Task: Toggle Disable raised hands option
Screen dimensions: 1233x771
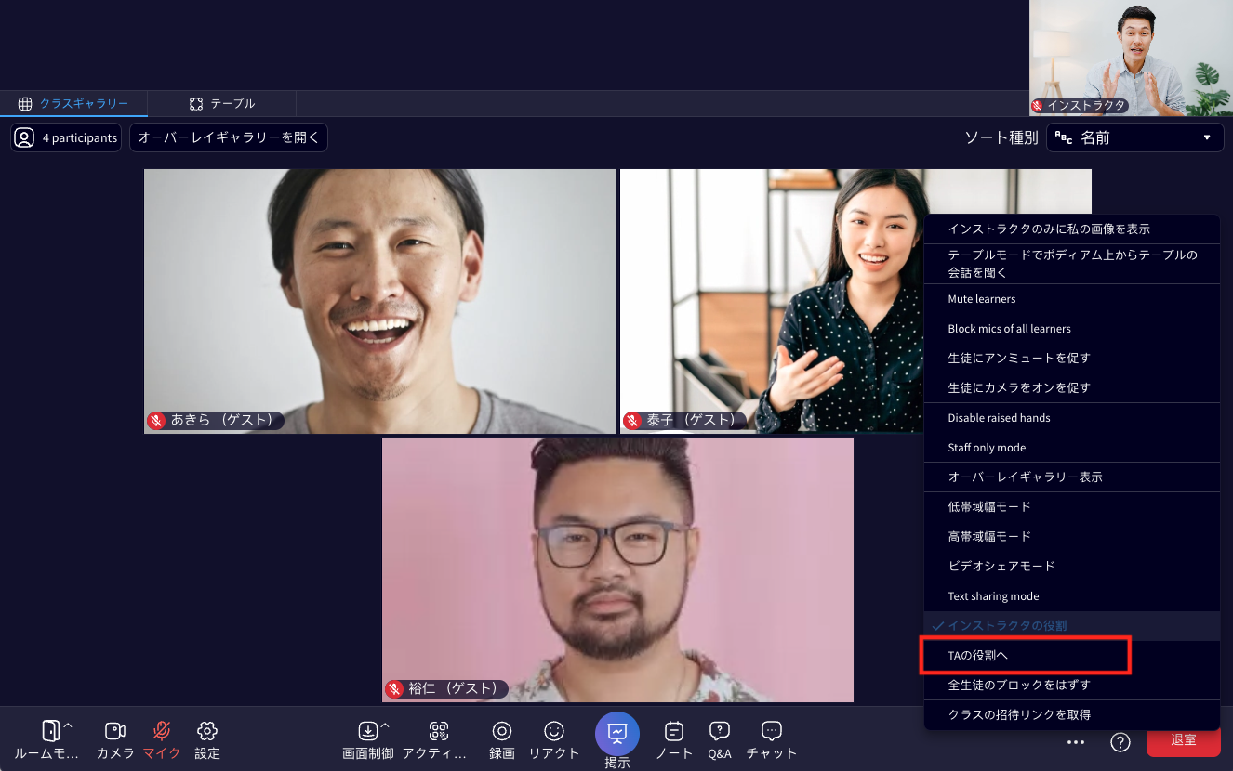Action: (x=999, y=418)
